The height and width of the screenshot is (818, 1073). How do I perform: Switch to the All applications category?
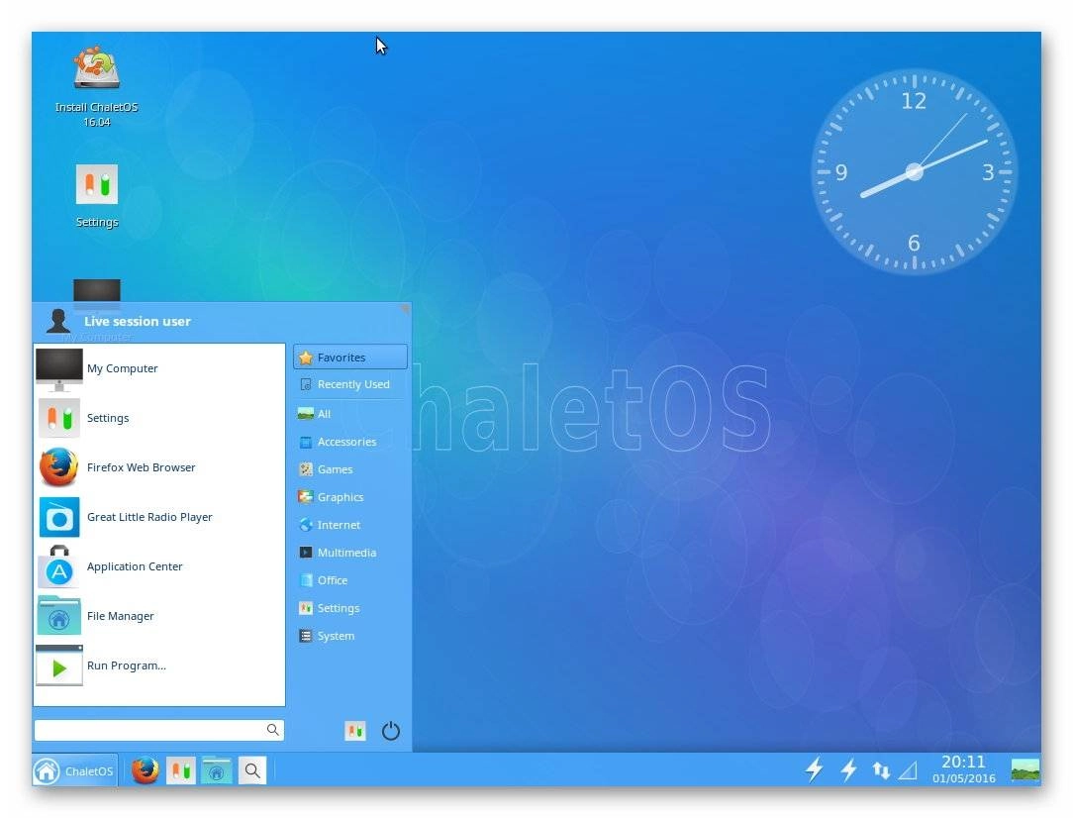pos(350,413)
